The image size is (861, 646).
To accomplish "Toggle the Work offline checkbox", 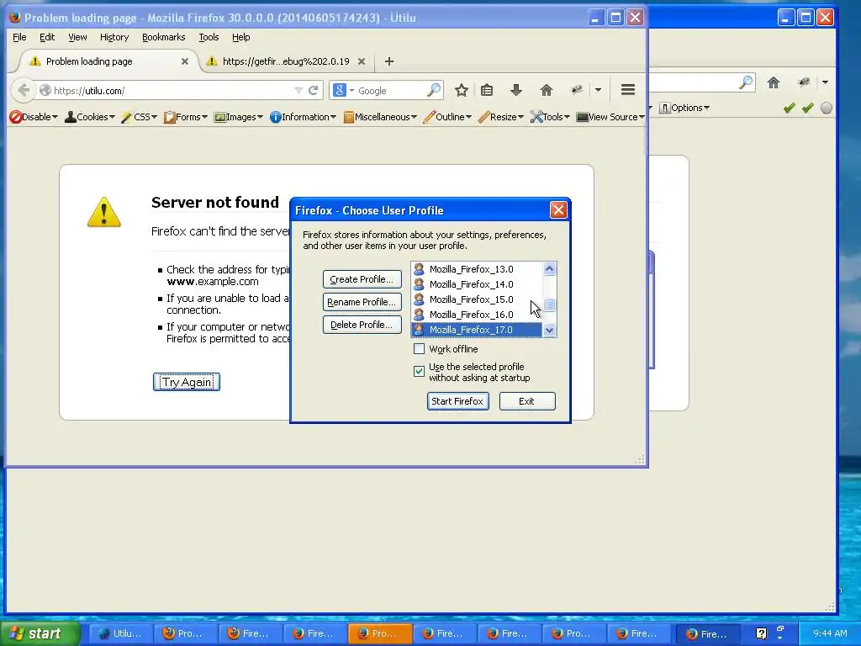I will click(419, 349).
